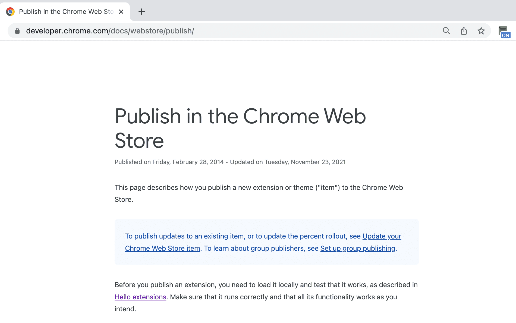Click the zoom-out magnifier icon in the address bar
The image size is (516, 323).
point(446,31)
